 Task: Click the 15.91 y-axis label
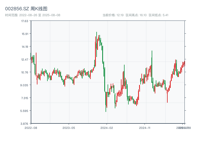(x=25, y=34)
